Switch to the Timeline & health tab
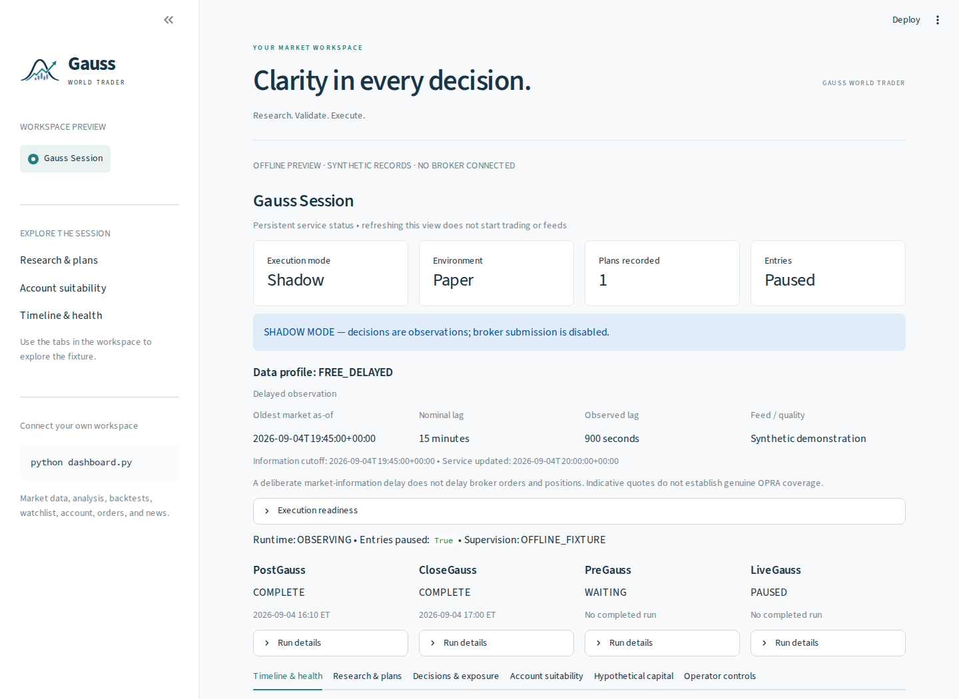Screen dimensions: 959x699 288,676
